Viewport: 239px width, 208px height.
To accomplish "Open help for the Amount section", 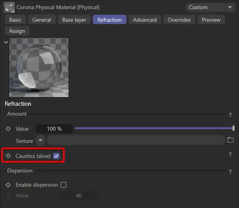I will tap(230, 114).
